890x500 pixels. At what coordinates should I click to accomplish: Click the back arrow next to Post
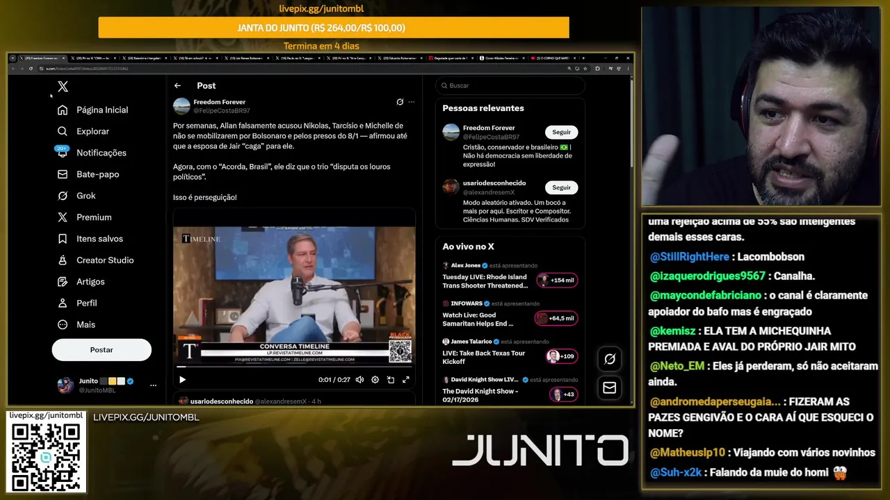pyautogui.click(x=177, y=85)
